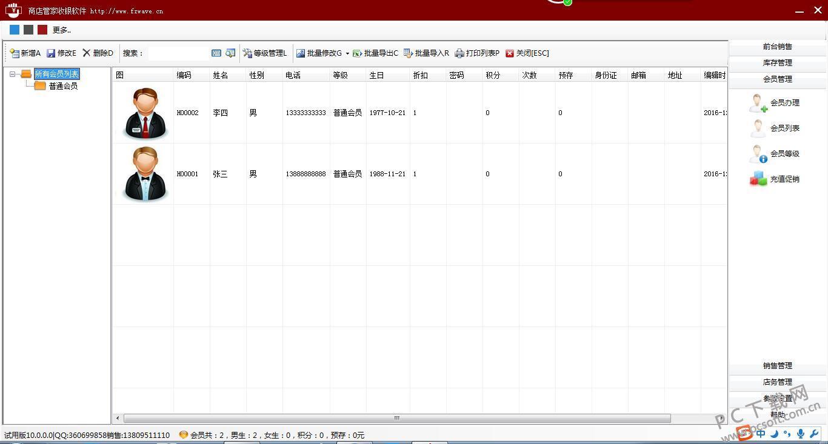
Task: Collapse the 所有会员列表 tree node
Action: 13,75
